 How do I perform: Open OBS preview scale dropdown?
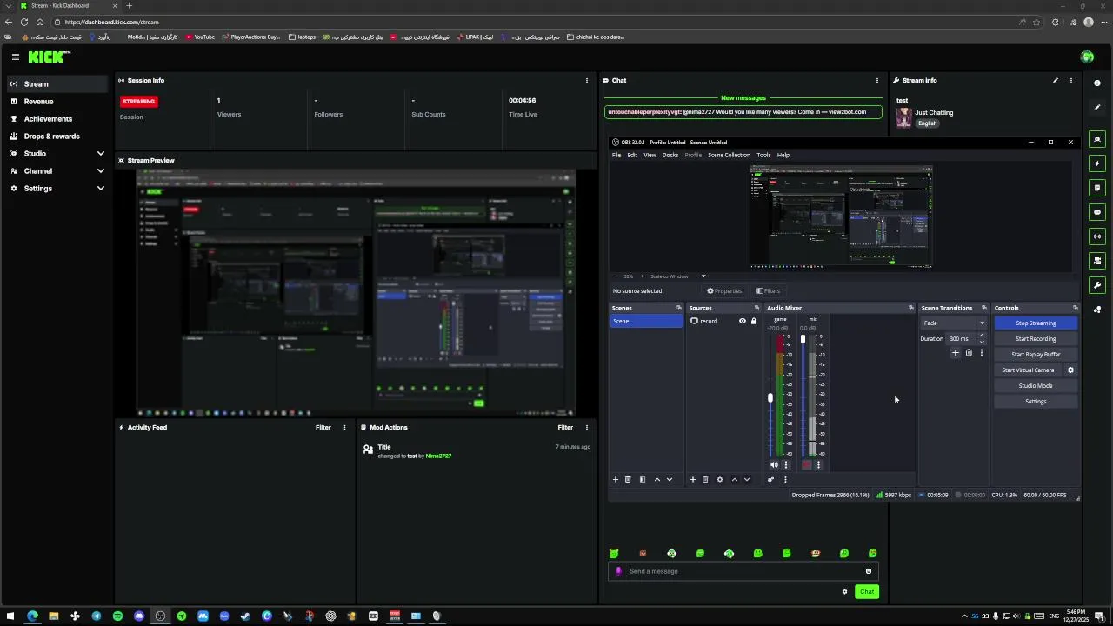[703, 276]
